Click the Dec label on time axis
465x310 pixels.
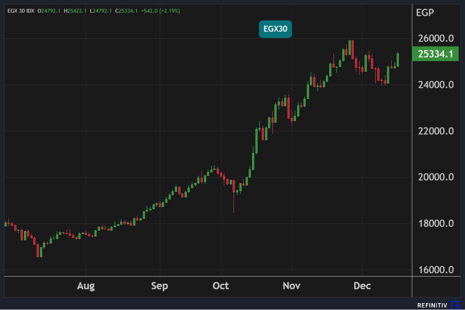362,286
